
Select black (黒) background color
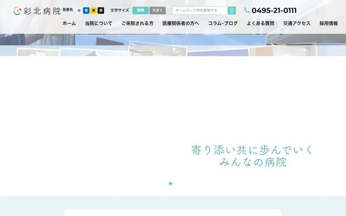coord(101,10)
